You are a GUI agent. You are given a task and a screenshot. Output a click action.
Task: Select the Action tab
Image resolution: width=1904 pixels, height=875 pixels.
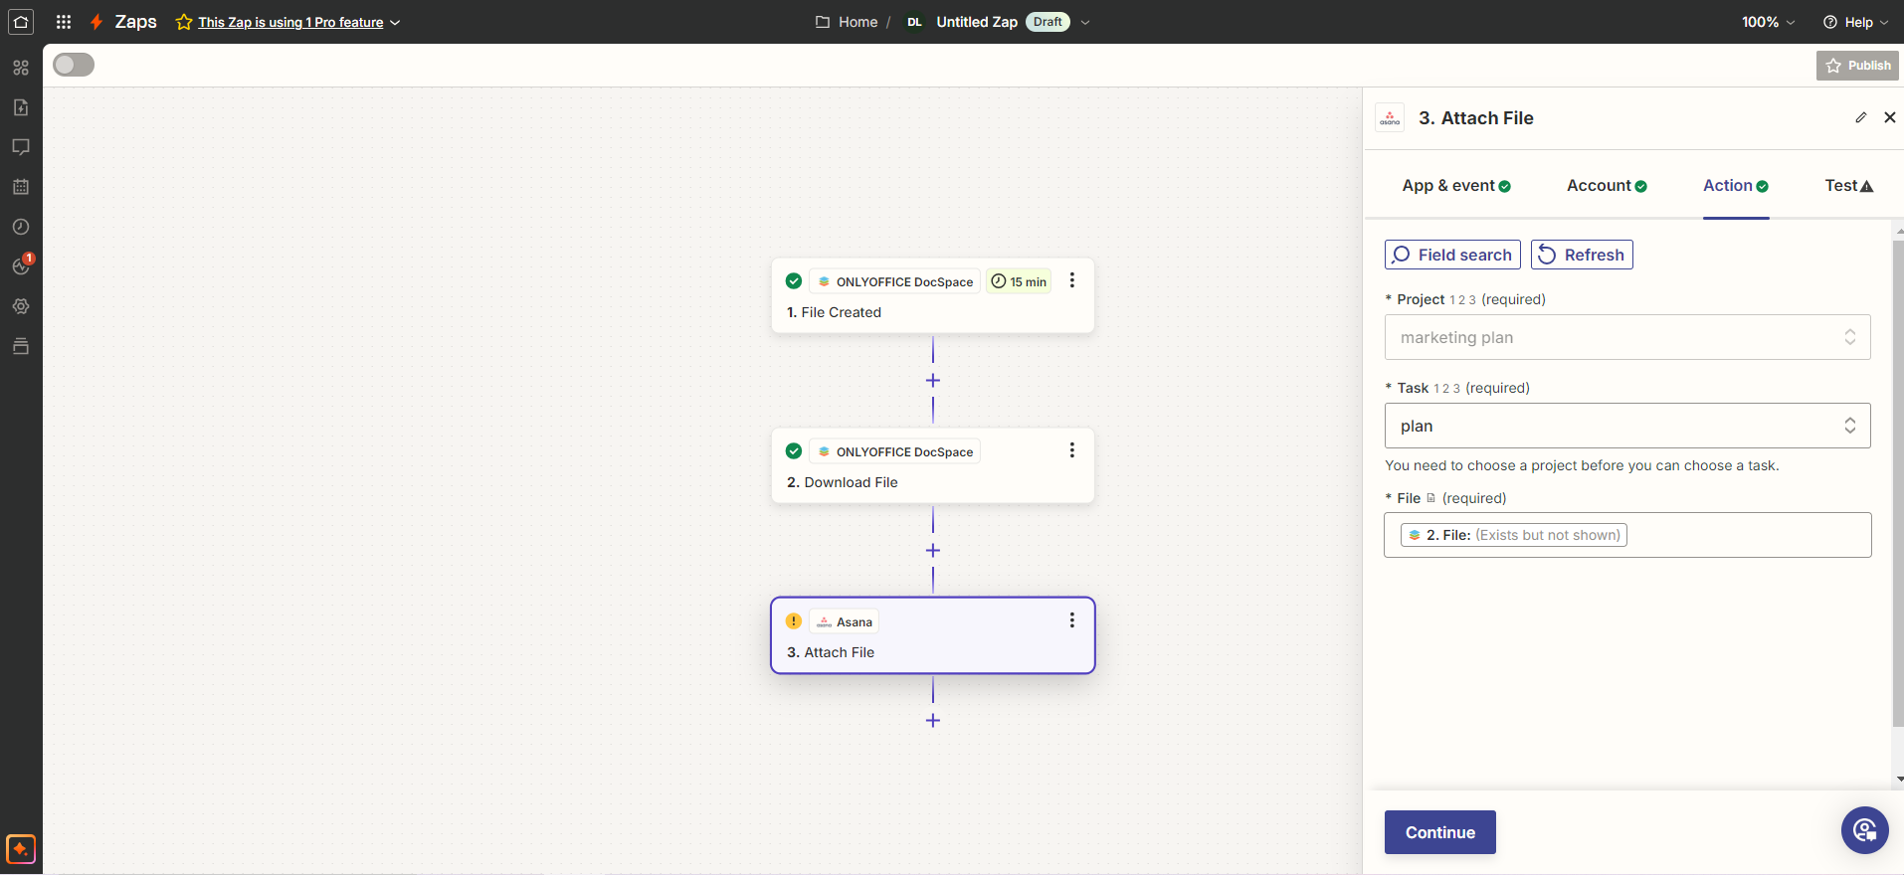click(x=1736, y=186)
